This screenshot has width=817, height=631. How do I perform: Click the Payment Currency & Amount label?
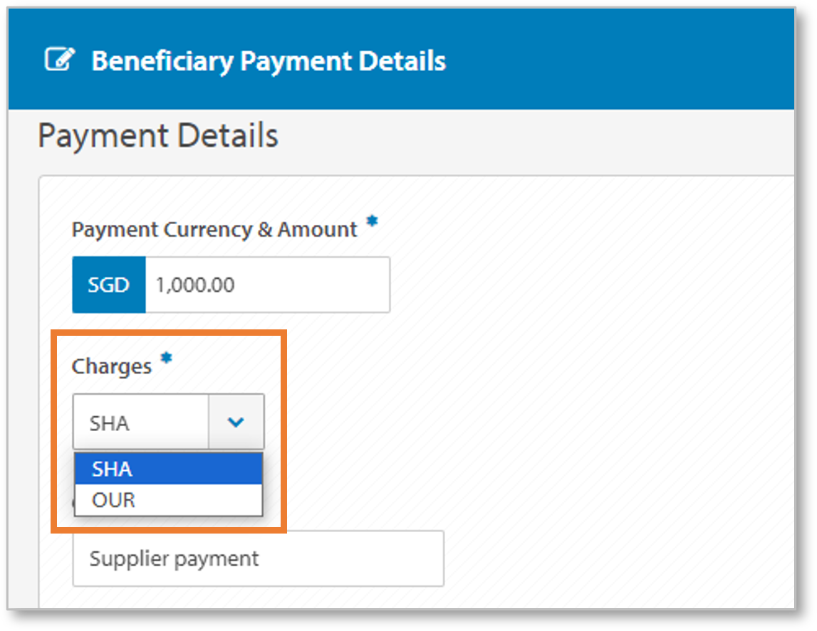pyautogui.click(x=214, y=230)
